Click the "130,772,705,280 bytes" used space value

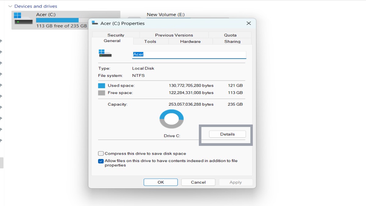coord(191,85)
